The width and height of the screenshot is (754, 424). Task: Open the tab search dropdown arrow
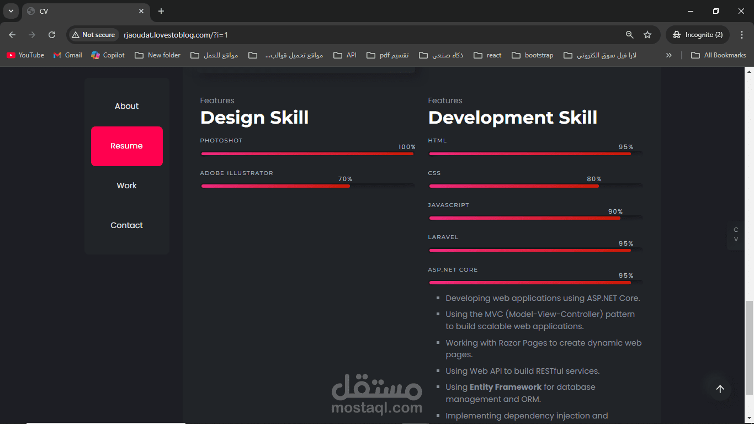tap(10, 11)
